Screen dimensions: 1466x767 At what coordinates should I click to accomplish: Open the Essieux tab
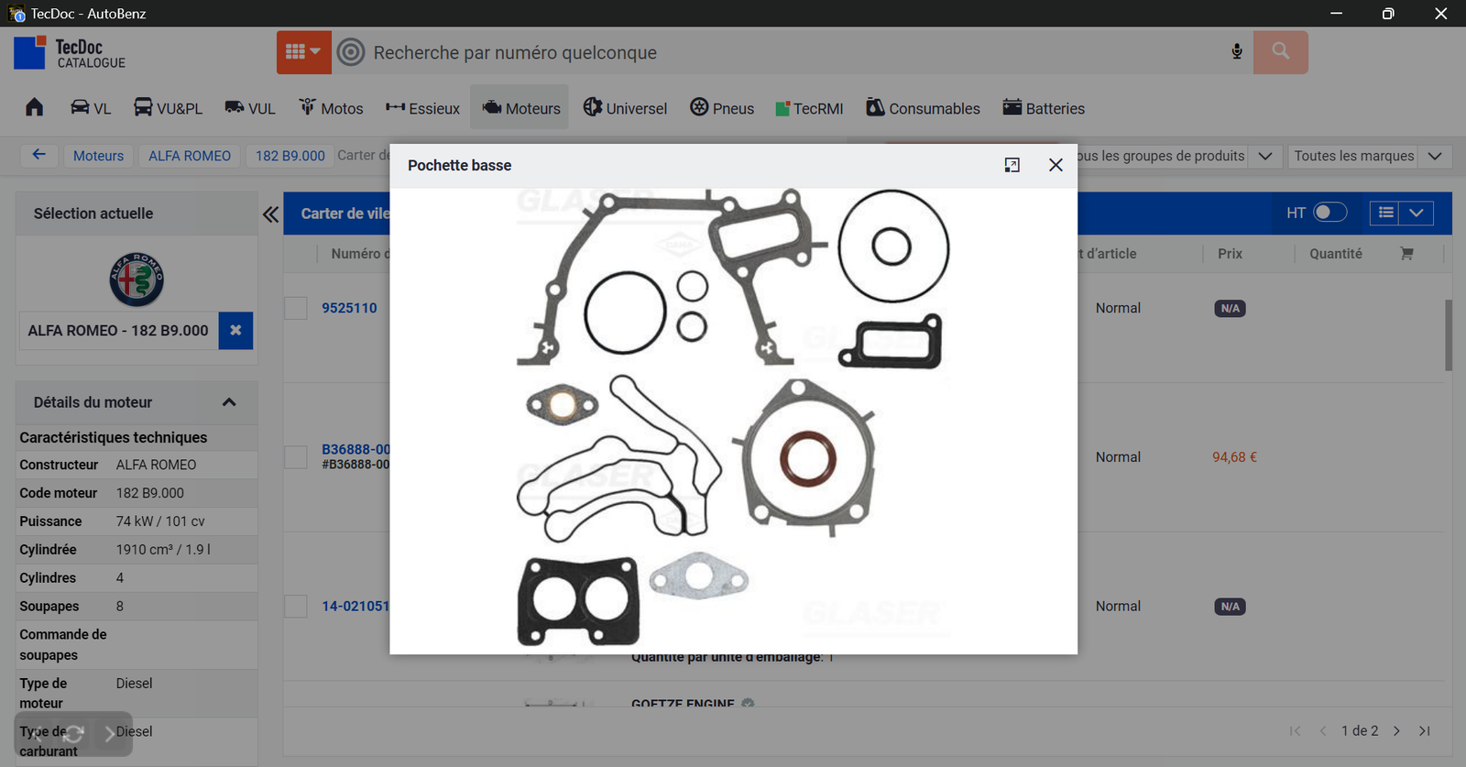422,108
